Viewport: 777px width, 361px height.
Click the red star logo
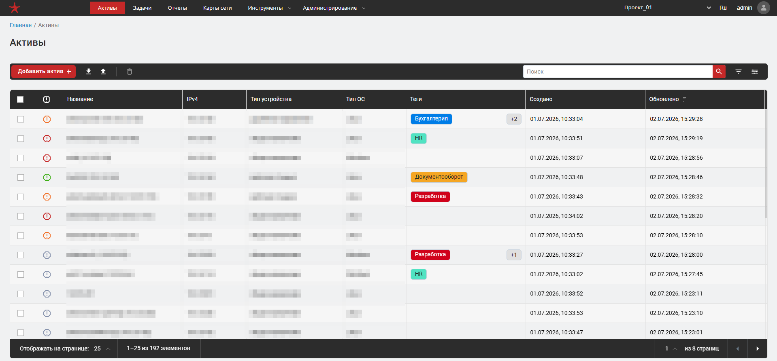tap(15, 8)
